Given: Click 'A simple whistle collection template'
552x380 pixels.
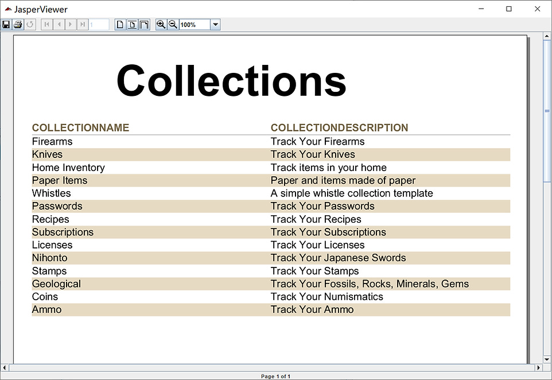Looking at the screenshot, I should (x=352, y=193).
